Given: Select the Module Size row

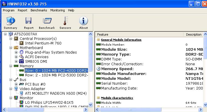Looking at the screenshot, I should tap(149, 49).
